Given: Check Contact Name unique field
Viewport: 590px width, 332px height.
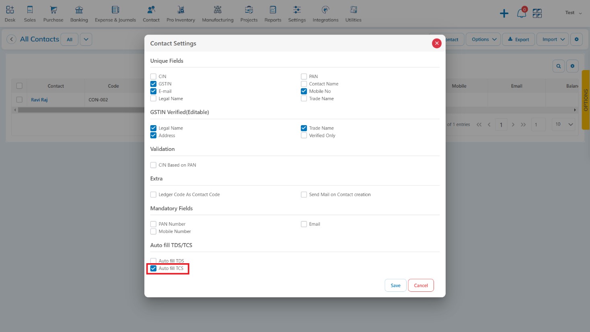Looking at the screenshot, I should coord(304,84).
